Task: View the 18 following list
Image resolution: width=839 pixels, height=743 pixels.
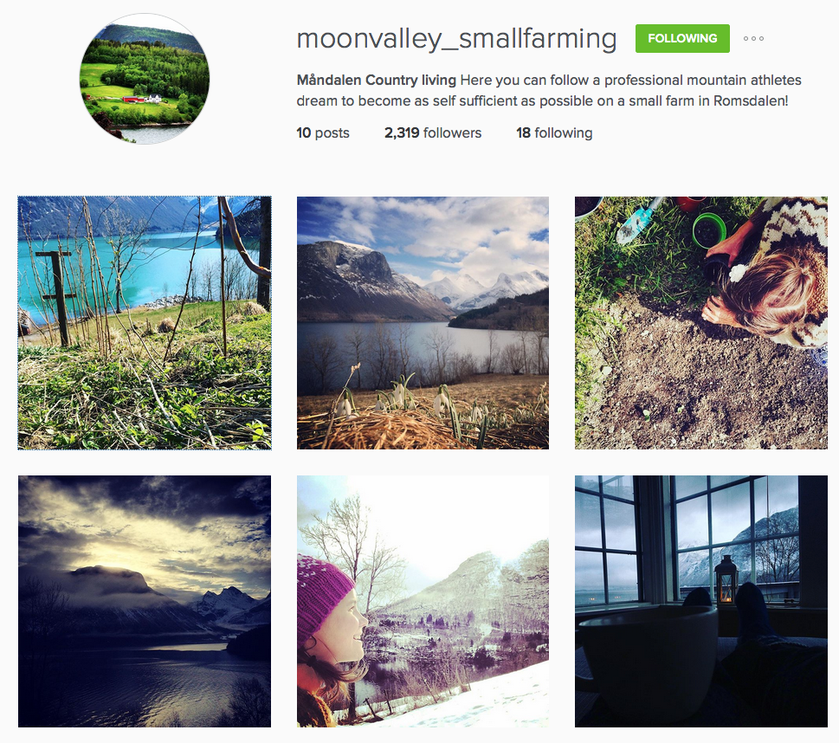Action: point(554,132)
